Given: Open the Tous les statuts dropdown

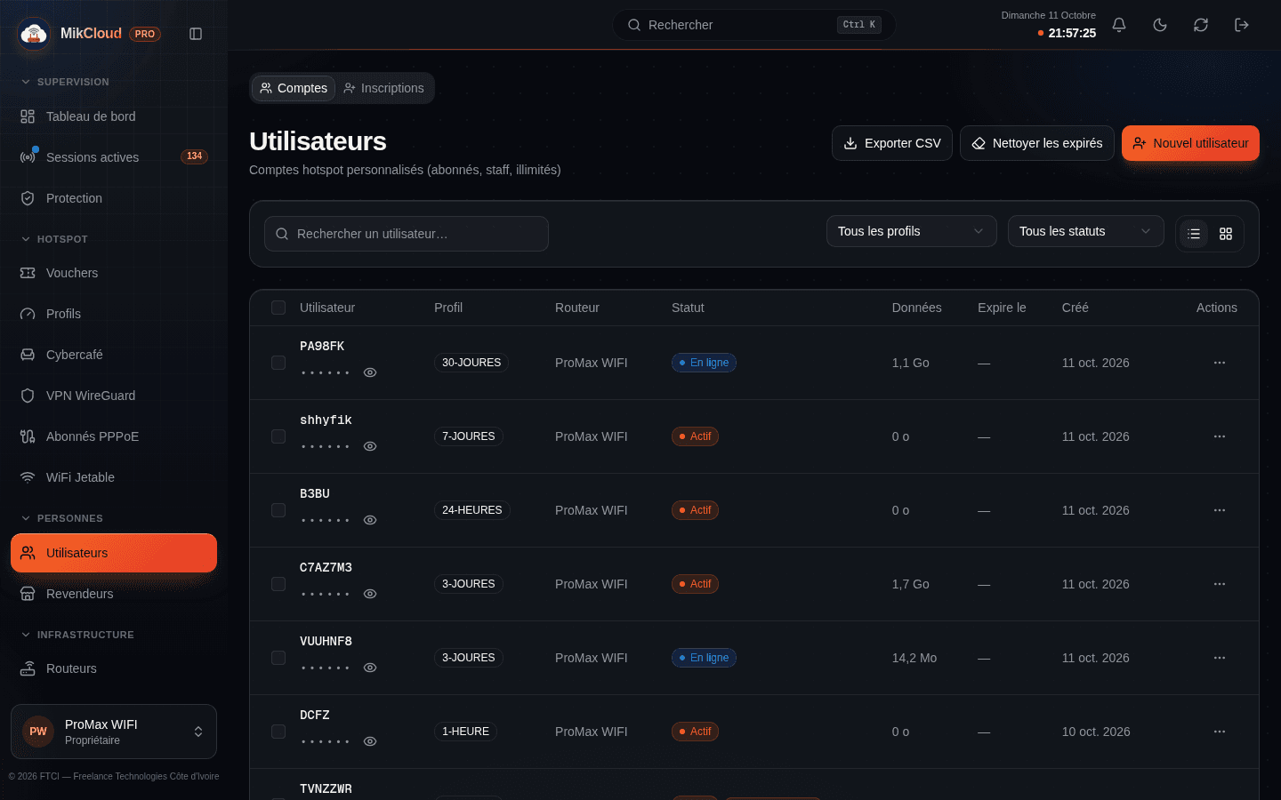Looking at the screenshot, I should 1085,231.
